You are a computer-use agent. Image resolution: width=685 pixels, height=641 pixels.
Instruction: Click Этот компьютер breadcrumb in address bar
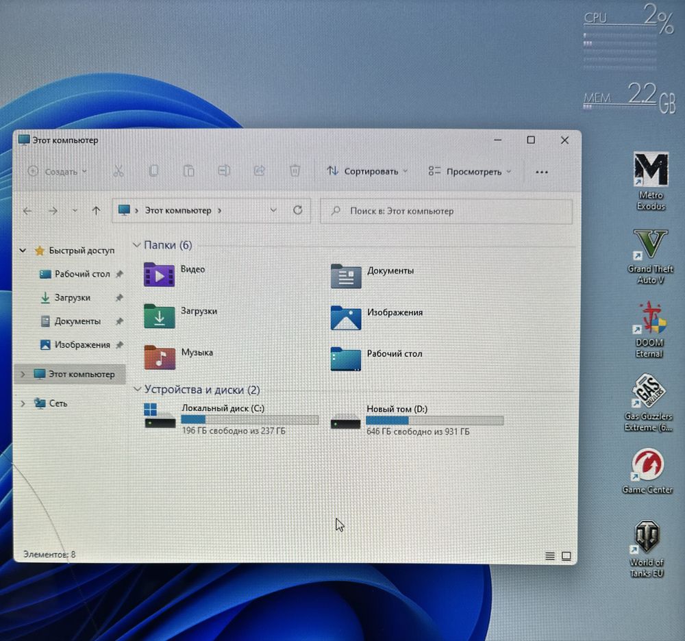tap(178, 210)
